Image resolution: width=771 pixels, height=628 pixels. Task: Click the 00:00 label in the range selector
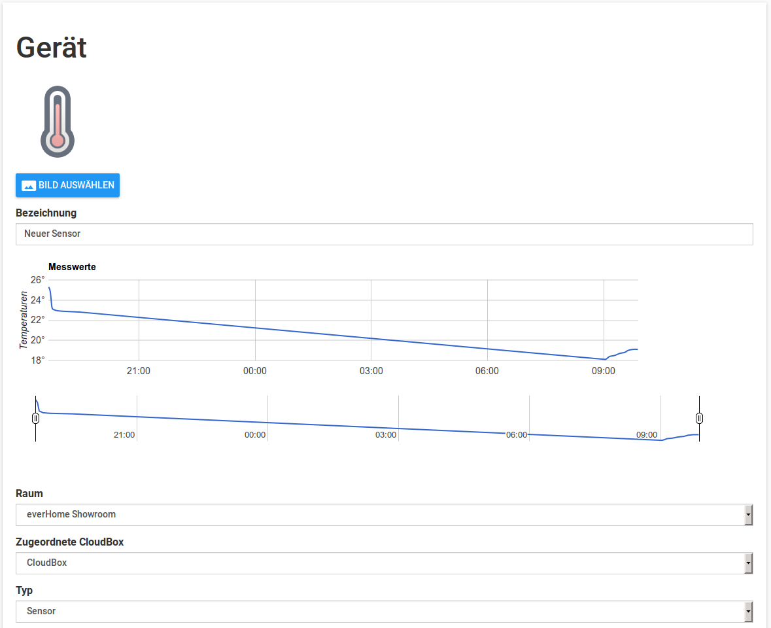pos(255,435)
